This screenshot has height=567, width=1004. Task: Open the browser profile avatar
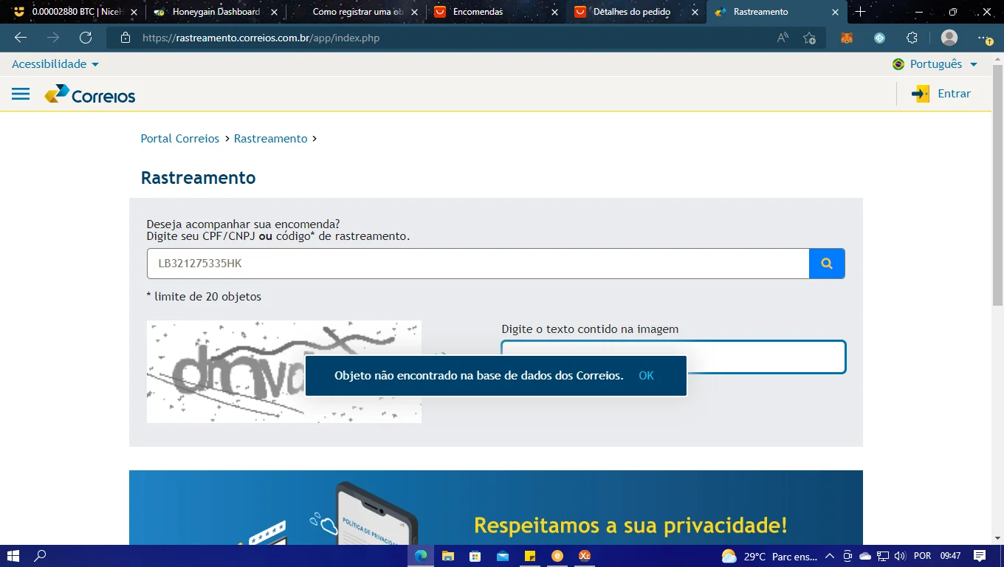coord(949,38)
